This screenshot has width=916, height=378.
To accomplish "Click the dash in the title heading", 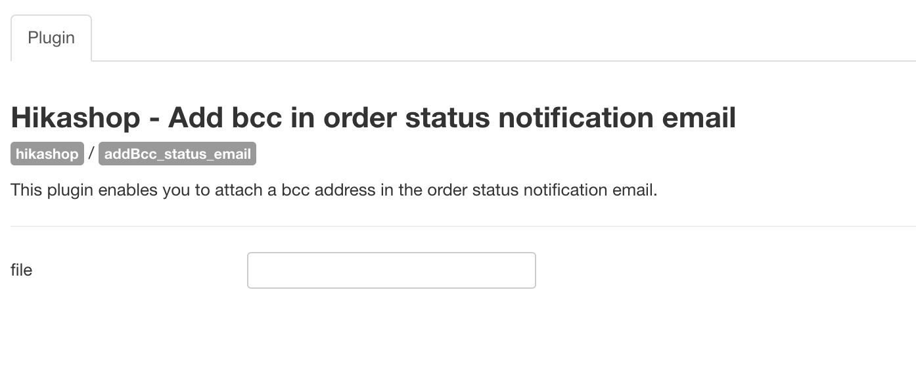I will pyautogui.click(x=154, y=119).
